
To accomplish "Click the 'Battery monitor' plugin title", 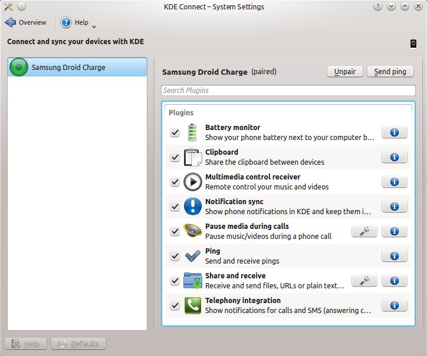I will (233, 128).
